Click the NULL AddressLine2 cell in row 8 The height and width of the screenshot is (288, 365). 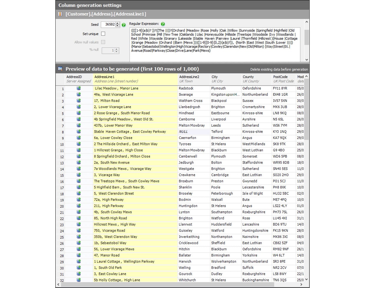pos(194,131)
